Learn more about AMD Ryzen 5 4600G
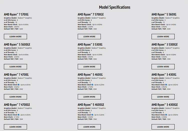 point(89,97)
